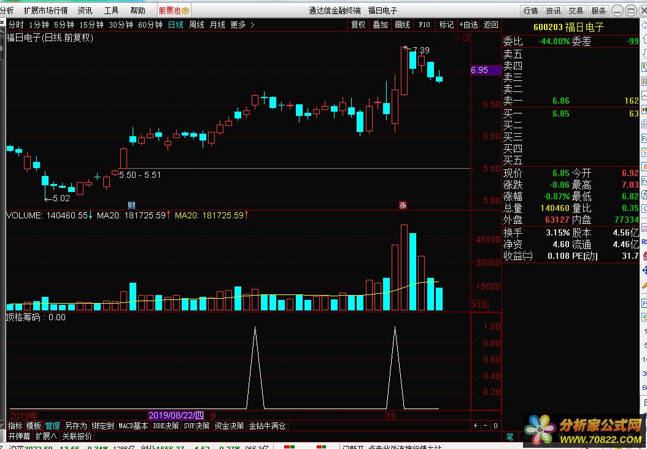
Task: Select the 笔 tick tab
Action: tap(510, 436)
